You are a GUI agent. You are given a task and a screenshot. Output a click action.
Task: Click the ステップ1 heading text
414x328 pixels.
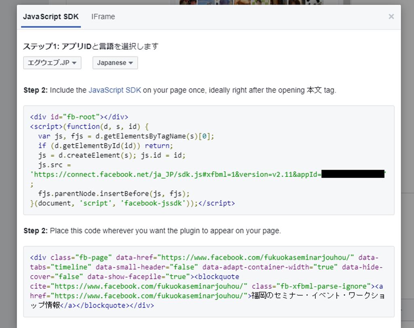(x=91, y=46)
